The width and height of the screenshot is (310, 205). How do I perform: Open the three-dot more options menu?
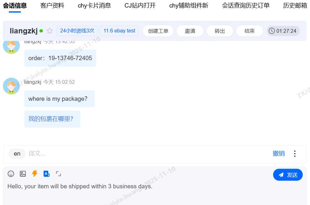tap(295, 154)
